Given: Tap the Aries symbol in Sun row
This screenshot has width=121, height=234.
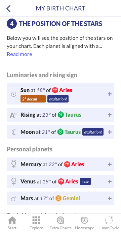Looking at the screenshot, I should tap(55, 90).
